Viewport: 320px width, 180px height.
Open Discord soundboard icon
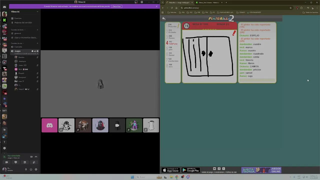coord(34,162)
